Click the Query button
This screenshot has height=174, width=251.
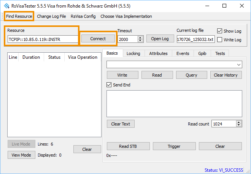click(191, 75)
